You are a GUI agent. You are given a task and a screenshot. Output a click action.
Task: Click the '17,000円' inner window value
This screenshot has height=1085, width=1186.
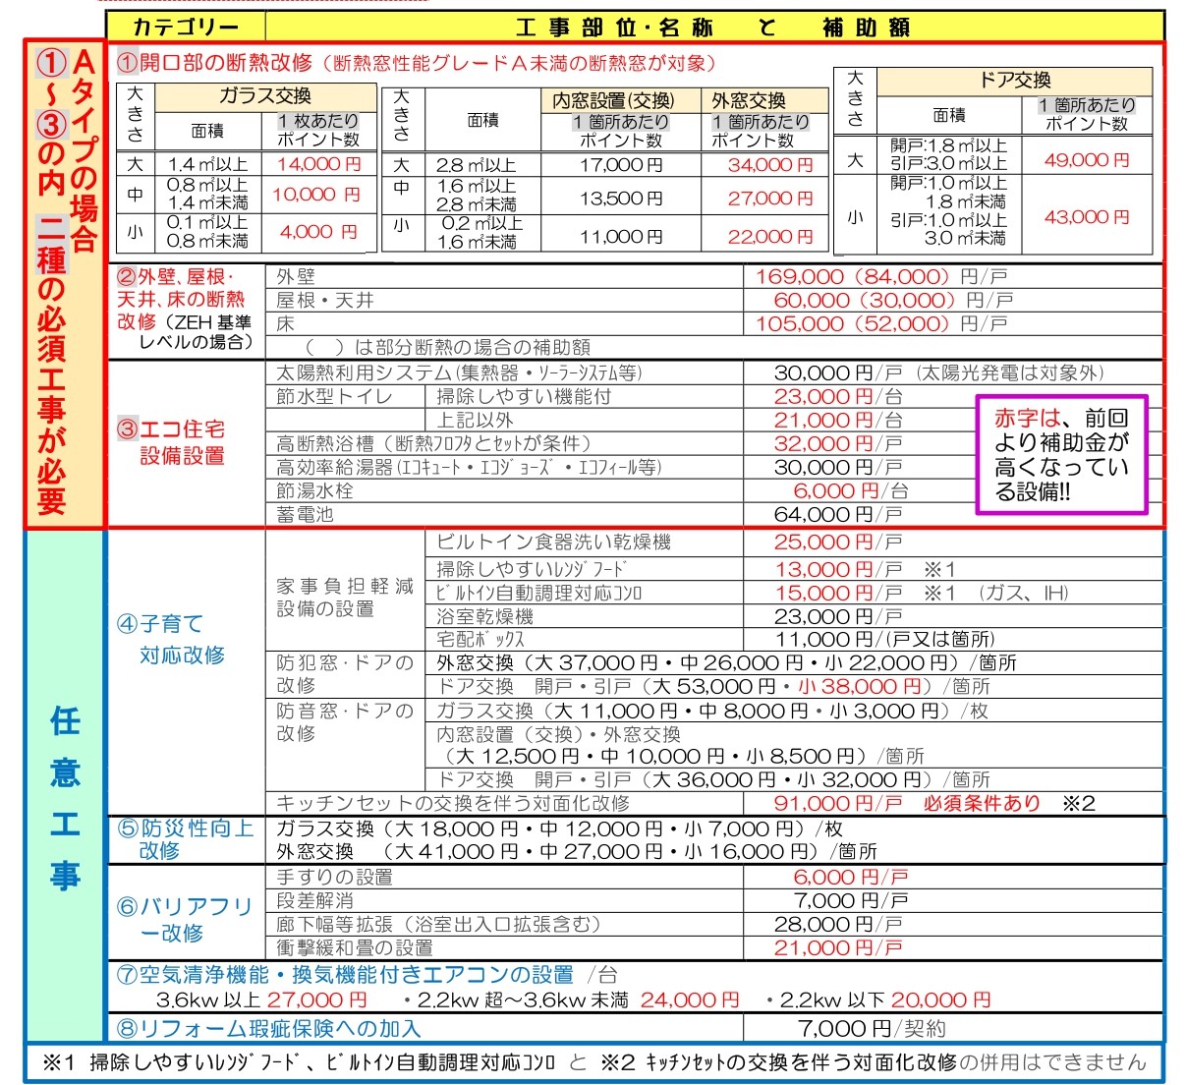(x=621, y=164)
